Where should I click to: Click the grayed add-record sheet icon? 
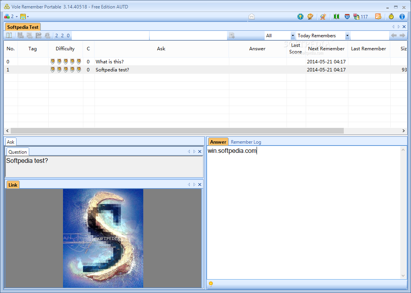coord(232,35)
